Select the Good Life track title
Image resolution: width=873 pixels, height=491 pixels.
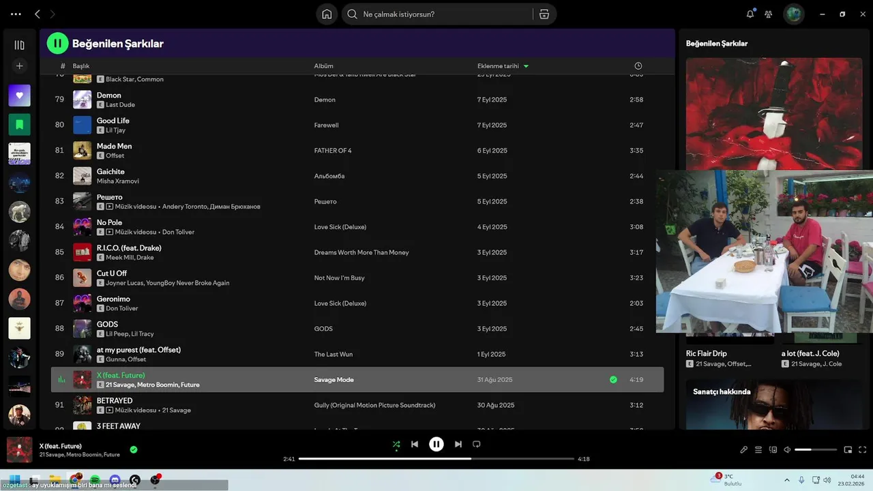point(113,121)
